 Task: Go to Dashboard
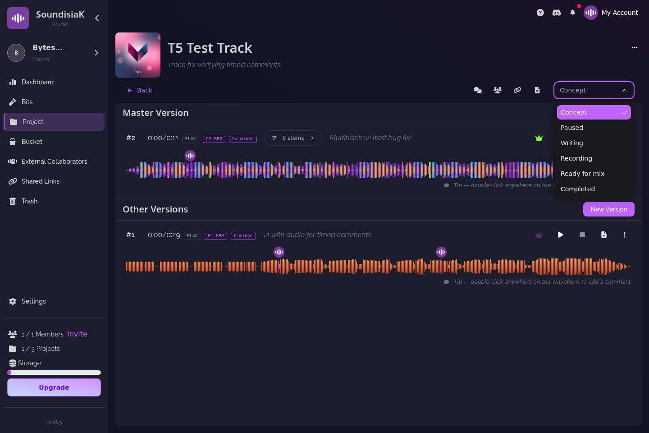tap(54, 82)
